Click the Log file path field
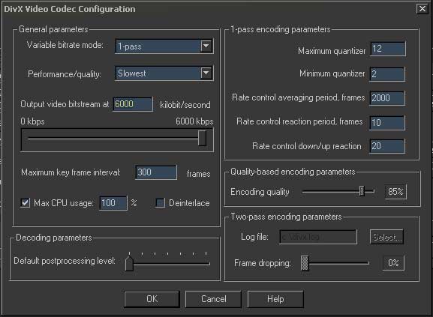 [318, 237]
